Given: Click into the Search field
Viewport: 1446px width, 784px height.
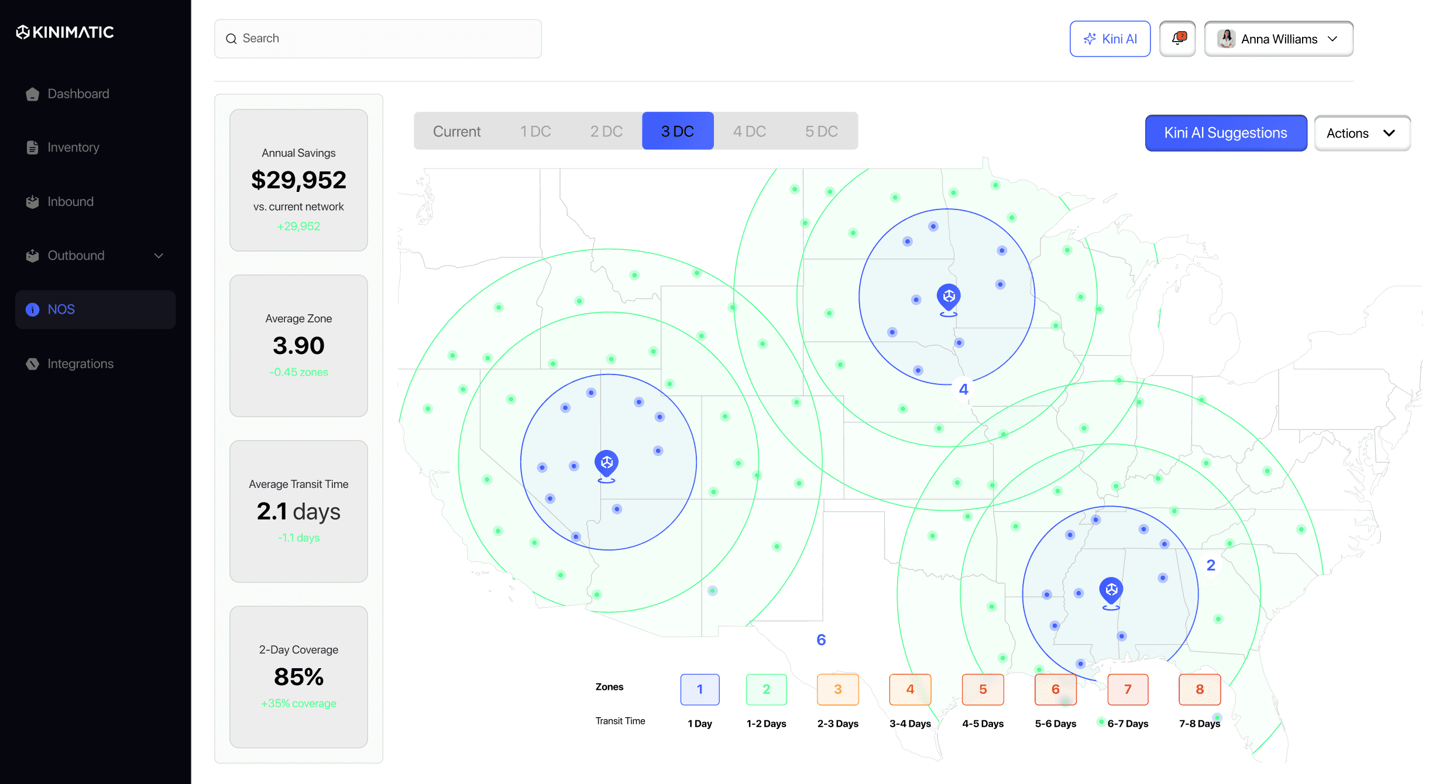Looking at the screenshot, I should point(378,39).
